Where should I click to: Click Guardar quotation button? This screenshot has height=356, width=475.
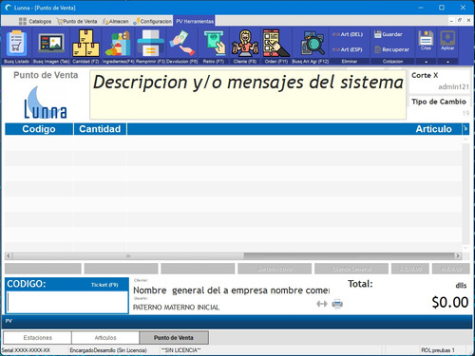click(389, 34)
